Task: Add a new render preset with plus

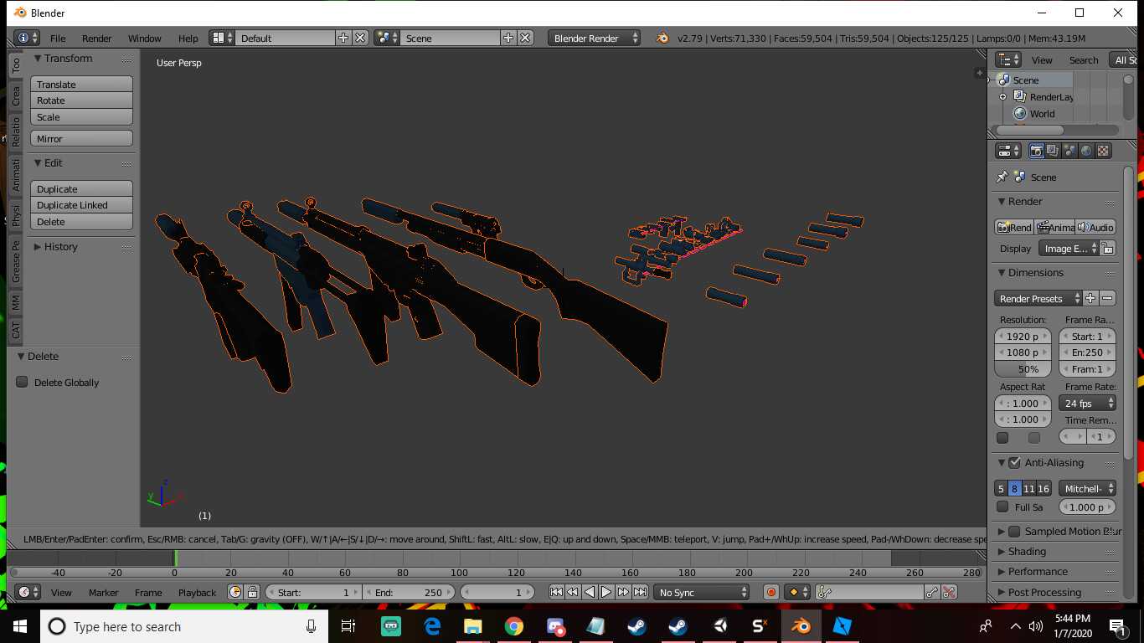Action: (x=1090, y=298)
